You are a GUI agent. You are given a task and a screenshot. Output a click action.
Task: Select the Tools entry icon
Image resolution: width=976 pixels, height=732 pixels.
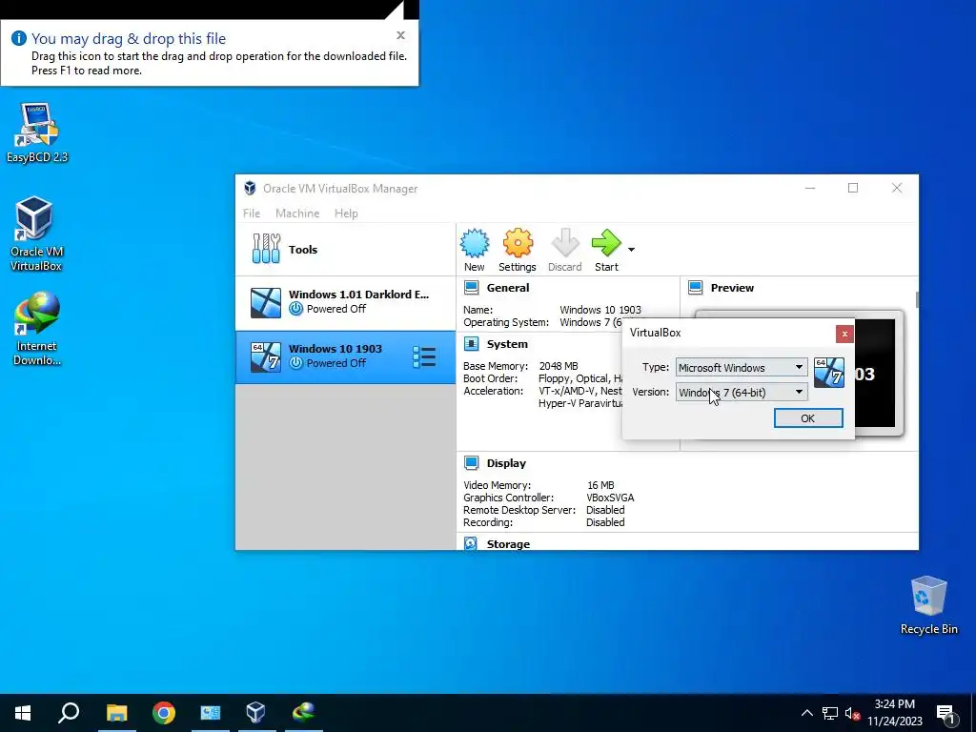[x=266, y=249]
